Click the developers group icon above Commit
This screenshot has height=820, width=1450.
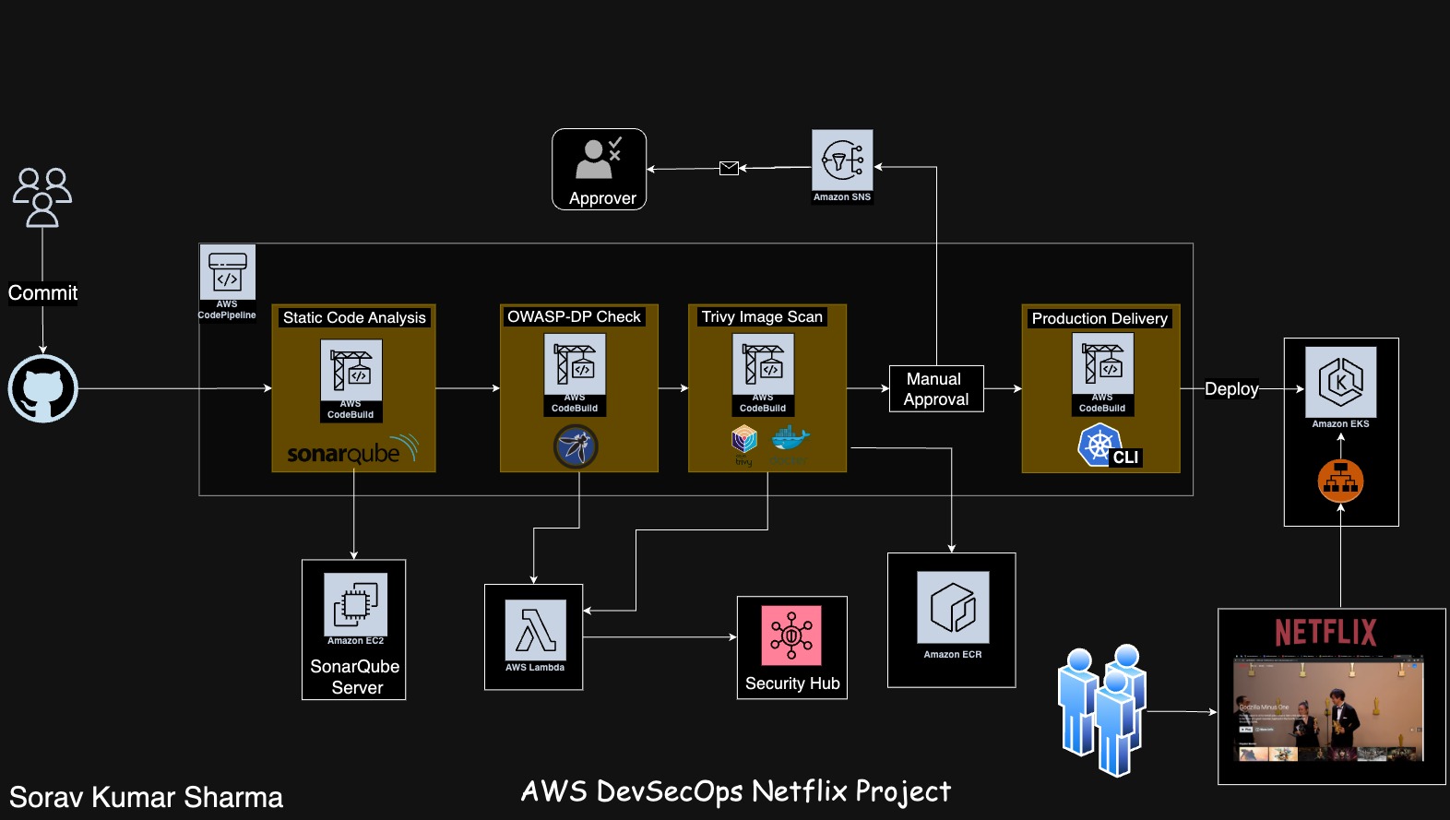pos(42,197)
